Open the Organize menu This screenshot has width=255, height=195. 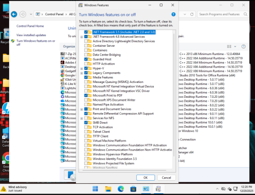[x=69, y=46]
